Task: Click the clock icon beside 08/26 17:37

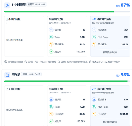Action: click(x=26, y=62)
